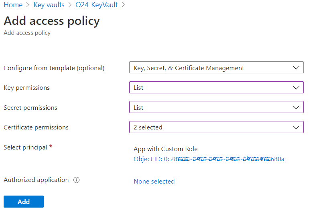Click the Add button
This screenshot has height=212, width=309.
pyautogui.click(x=24, y=202)
